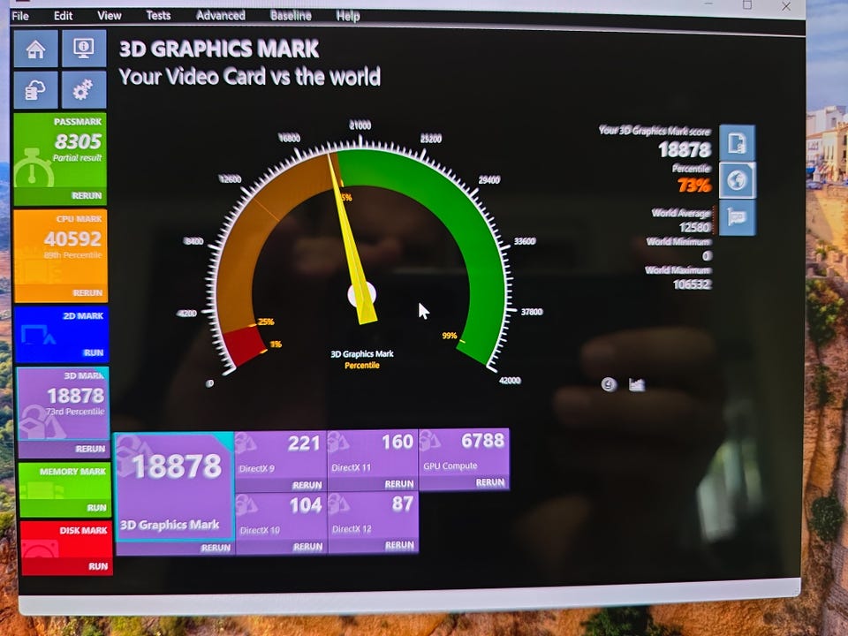Viewport: 848px width, 636px height.
Task: Click the World Maximum value 106532
Action: pos(693,284)
